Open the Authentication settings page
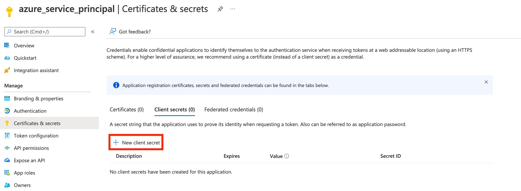This screenshot has height=191, width=521. point(30,111)
